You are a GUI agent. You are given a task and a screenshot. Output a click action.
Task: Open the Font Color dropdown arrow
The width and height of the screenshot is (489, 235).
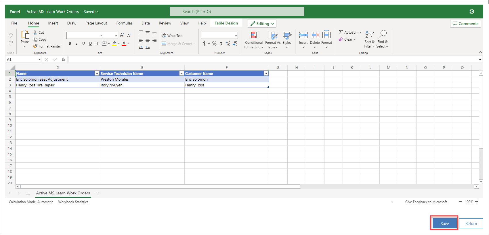pos(129,43)
